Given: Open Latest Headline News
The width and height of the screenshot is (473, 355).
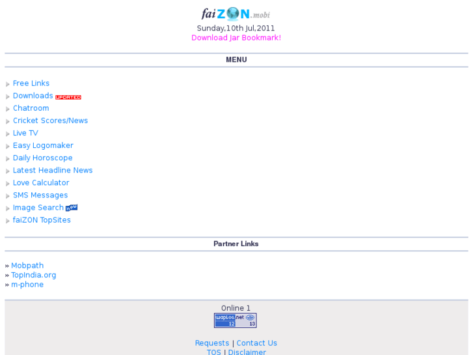Looking at the screenshot, I should 53,171.
